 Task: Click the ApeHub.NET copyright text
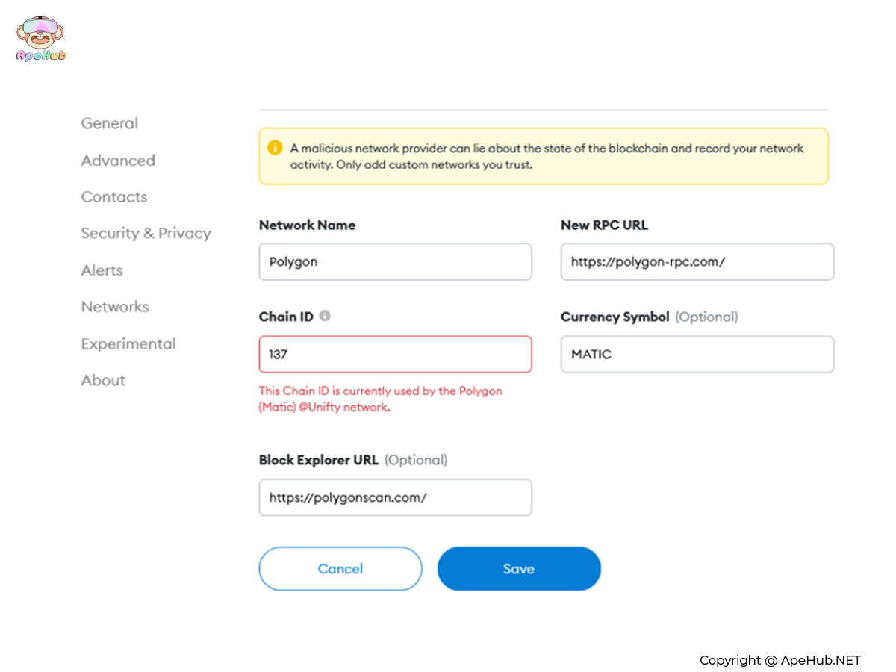780,660
